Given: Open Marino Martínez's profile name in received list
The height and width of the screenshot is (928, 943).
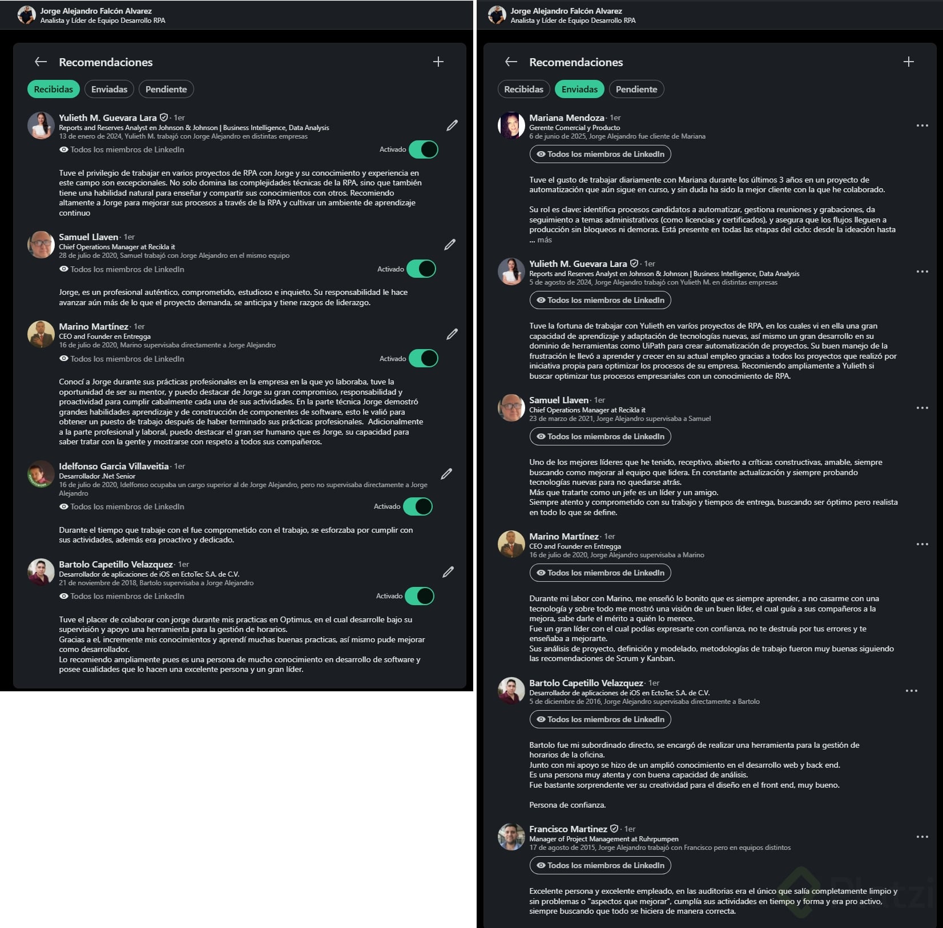Looking at the screenshot, I should pyautogui.click(x=94, y=327).
